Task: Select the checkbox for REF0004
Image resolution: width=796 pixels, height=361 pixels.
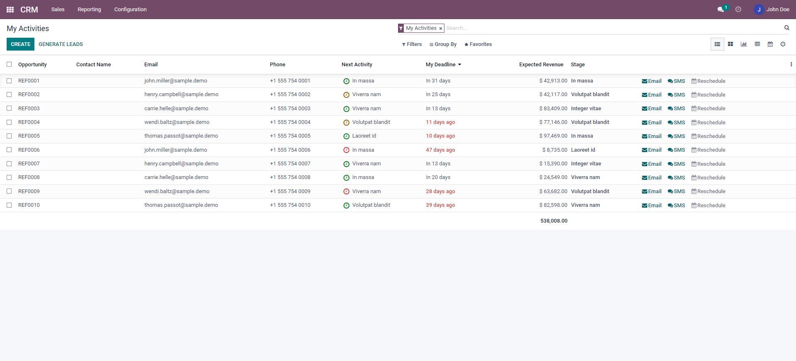Action: (9, 122)
